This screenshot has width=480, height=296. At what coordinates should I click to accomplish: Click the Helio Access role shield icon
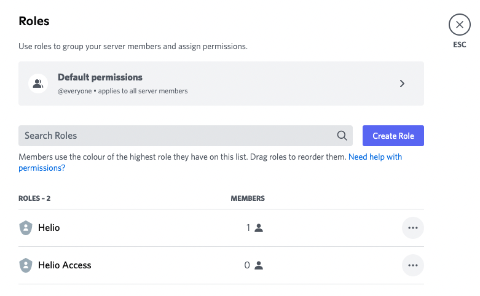[x=25, y=265]
